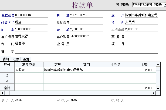Click the grid's scroll left arrow
Viewport: 166px width, 110px height.
(2, 93)
